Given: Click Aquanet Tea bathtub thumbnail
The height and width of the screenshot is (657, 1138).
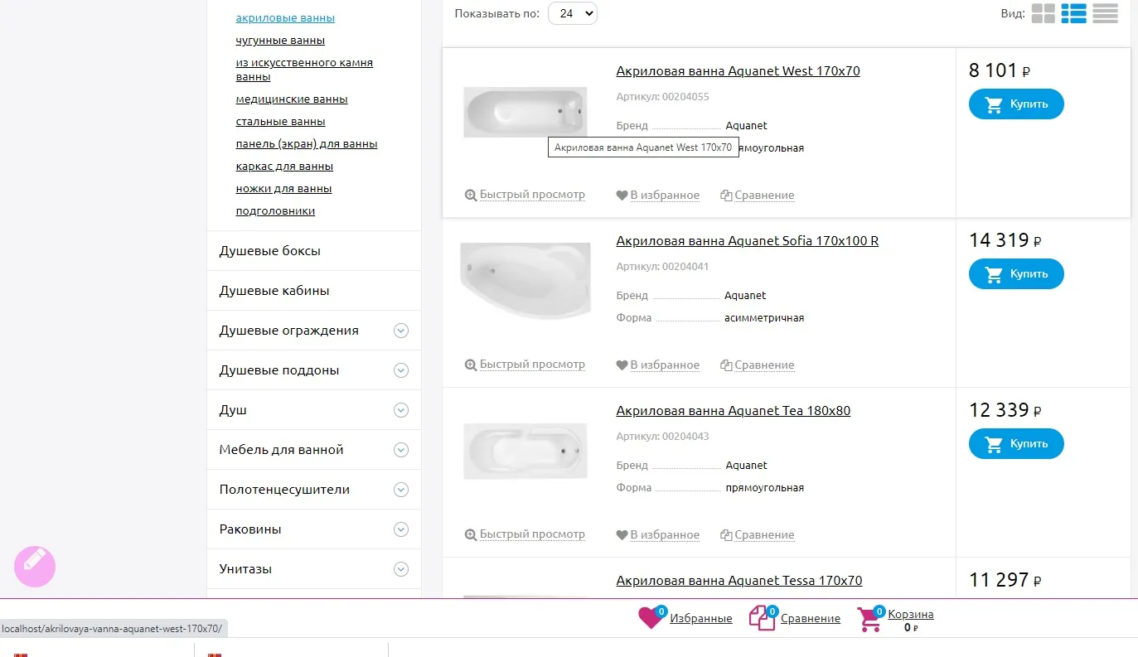Looking at the screenshot, I should pyautogui.click(x=525, y=450).
